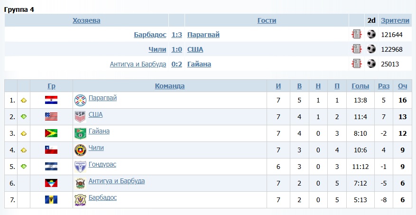416x215 pixels.
Task: Sort matches by Зрители column
Action: point(395,20)
